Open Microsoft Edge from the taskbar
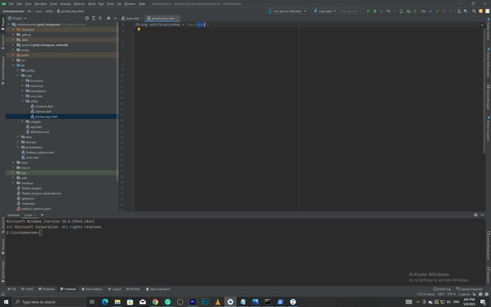The width and height of the screenshot is (491, 307). click(105, 302)
